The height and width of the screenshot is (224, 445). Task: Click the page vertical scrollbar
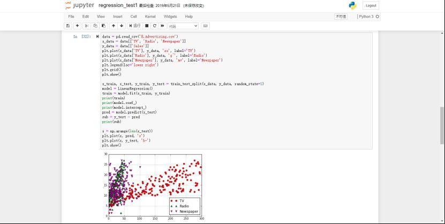[442, 118]
